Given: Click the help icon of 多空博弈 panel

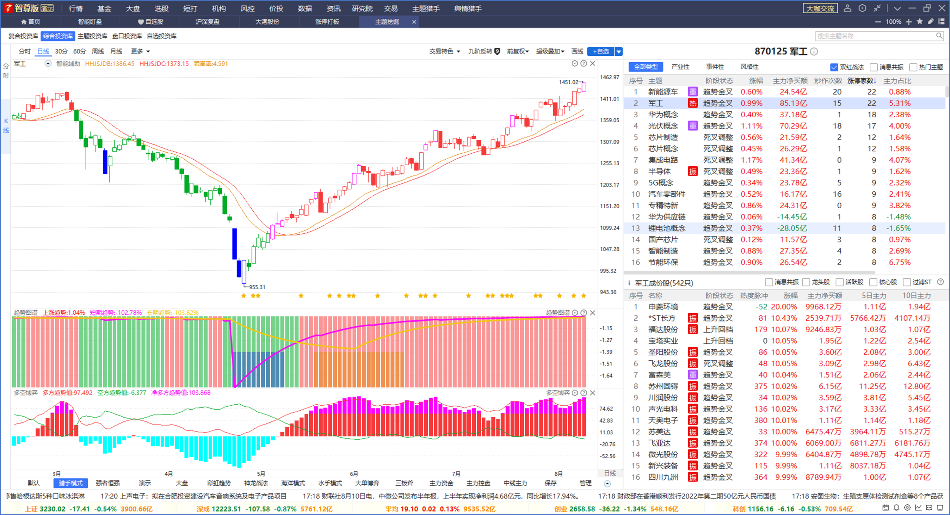Looking at the screenshot, I should coord(583,393).
